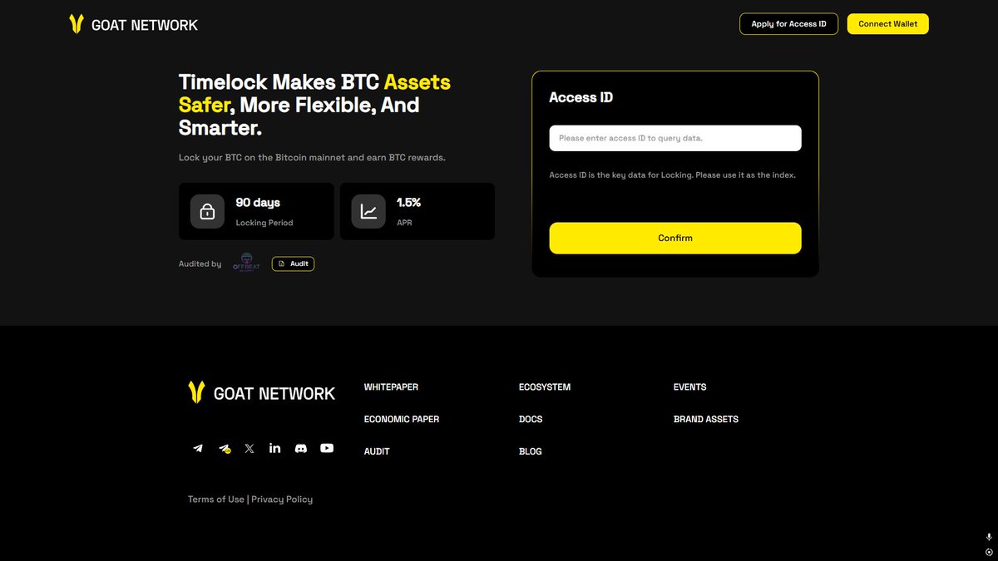Click the yellow Confirm button
Viewport: 998px width, 561px height.
click(x=675, y=238)
